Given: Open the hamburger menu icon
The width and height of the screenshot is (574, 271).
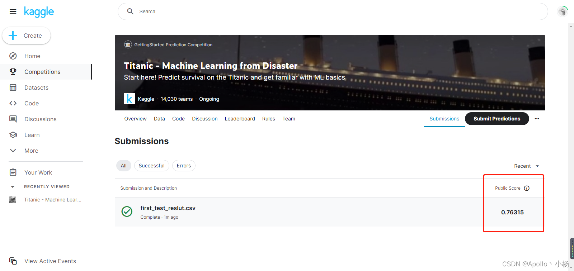Looking at the screenshot, I should click(x=13, y=11).
